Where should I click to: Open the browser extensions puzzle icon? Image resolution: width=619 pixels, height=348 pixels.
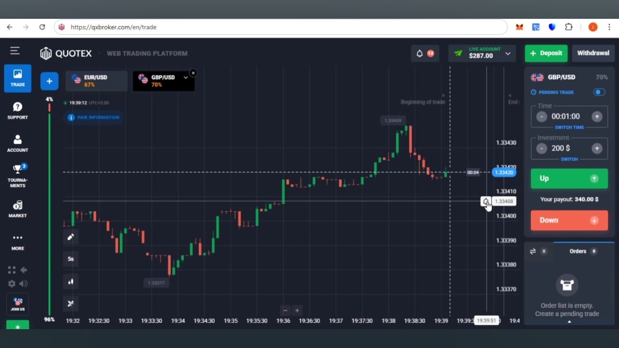click(x=569, y=27)
